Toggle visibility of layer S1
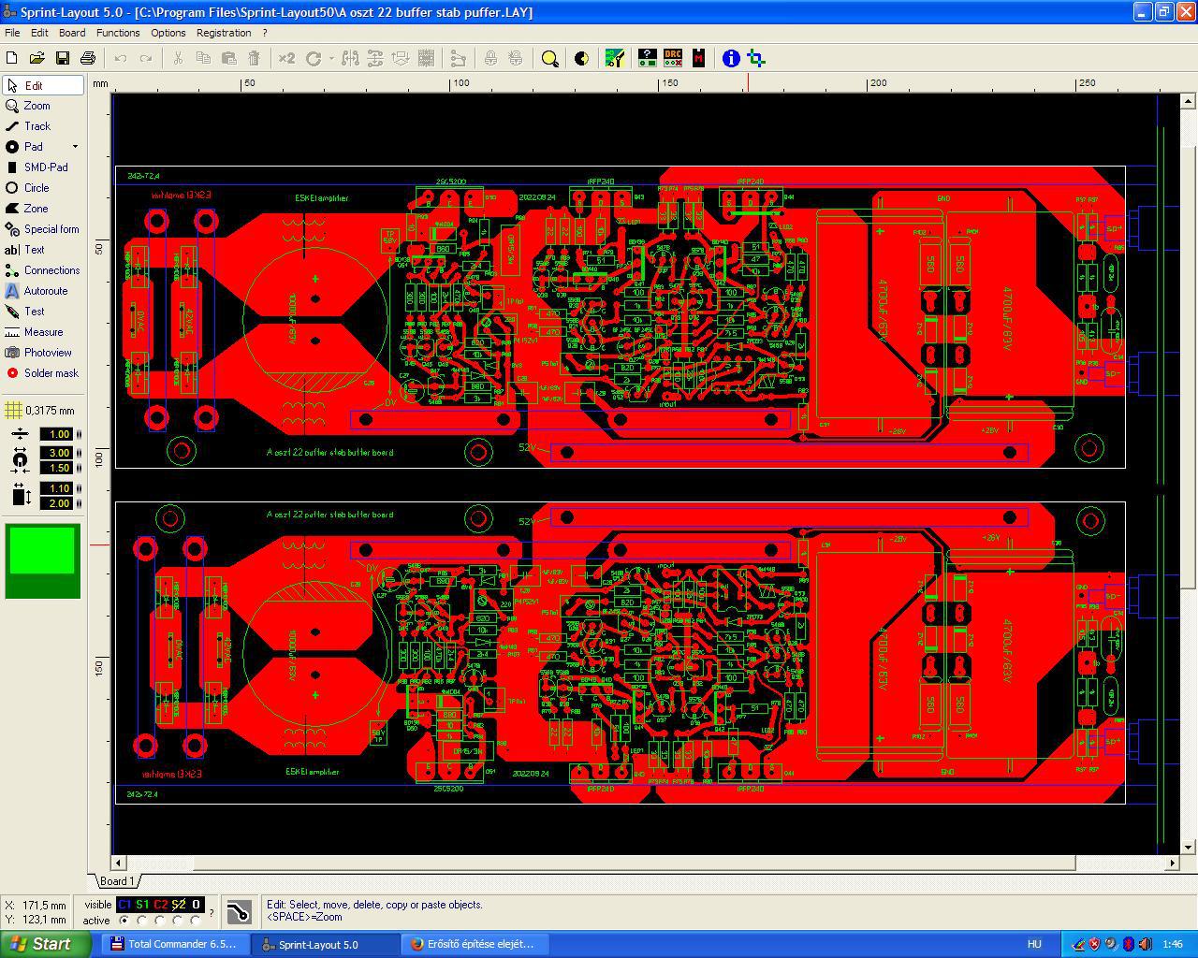 pos(142,905)
